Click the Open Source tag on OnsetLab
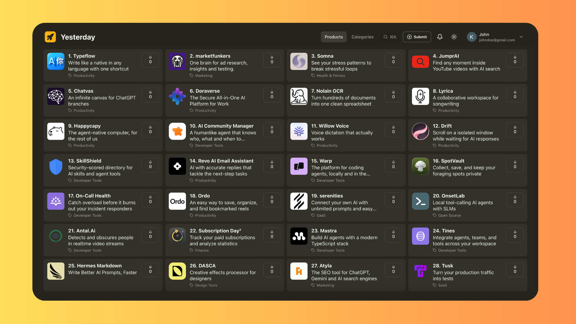The height and width of the screenshot is (324, 576). click(x=449, y=215)
